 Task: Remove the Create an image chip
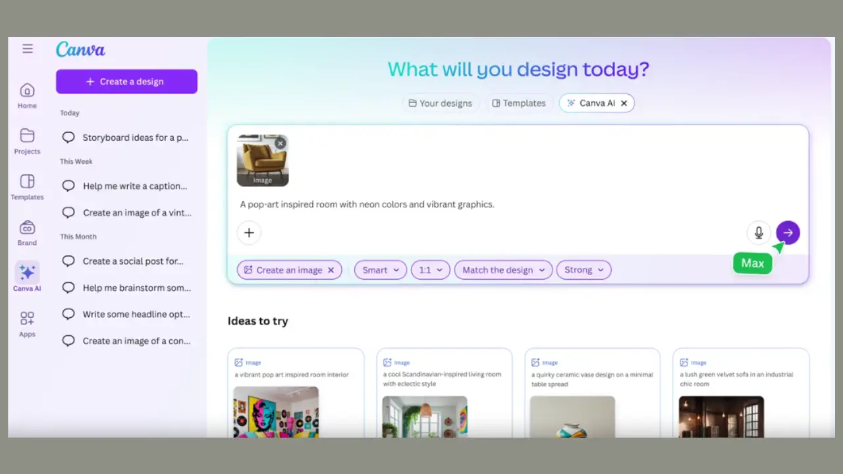pyautogui.click(x=331, y=270)
